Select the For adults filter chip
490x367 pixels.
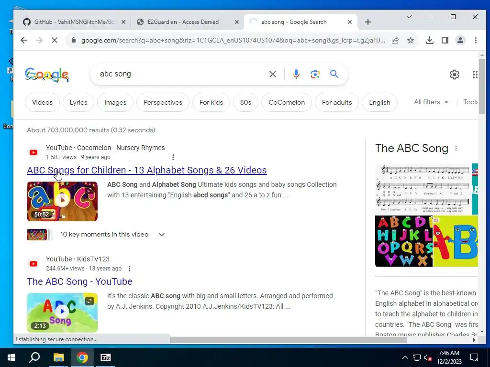[x=337, y=102]
